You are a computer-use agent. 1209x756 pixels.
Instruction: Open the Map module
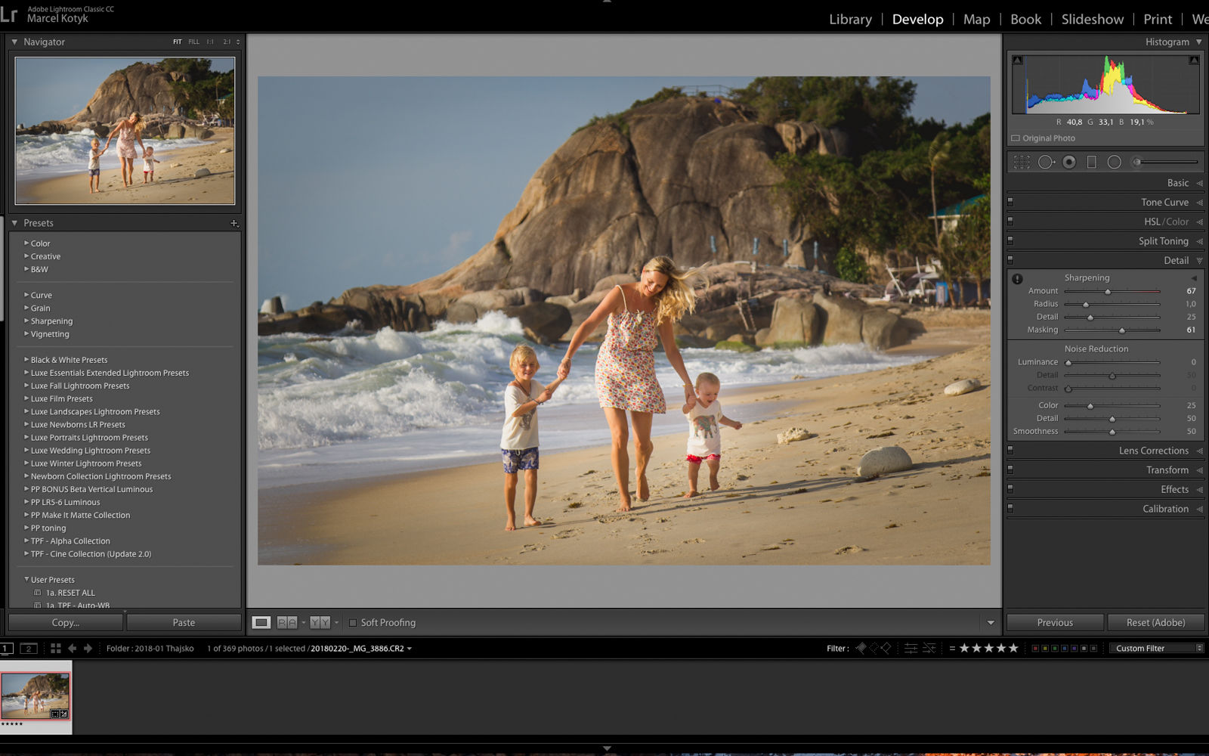976,20
